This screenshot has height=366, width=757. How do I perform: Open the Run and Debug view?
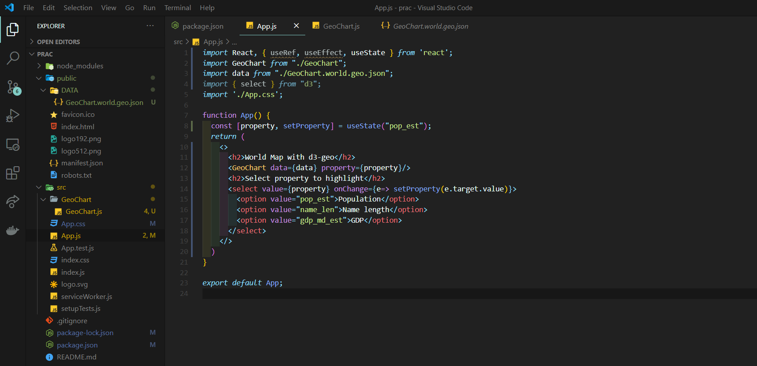pos(13,116)
